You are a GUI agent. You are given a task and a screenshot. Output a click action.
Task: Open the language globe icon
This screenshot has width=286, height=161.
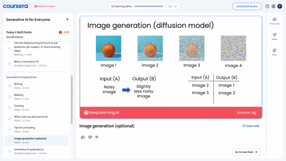pyautogui.click(x=273, y=6)
